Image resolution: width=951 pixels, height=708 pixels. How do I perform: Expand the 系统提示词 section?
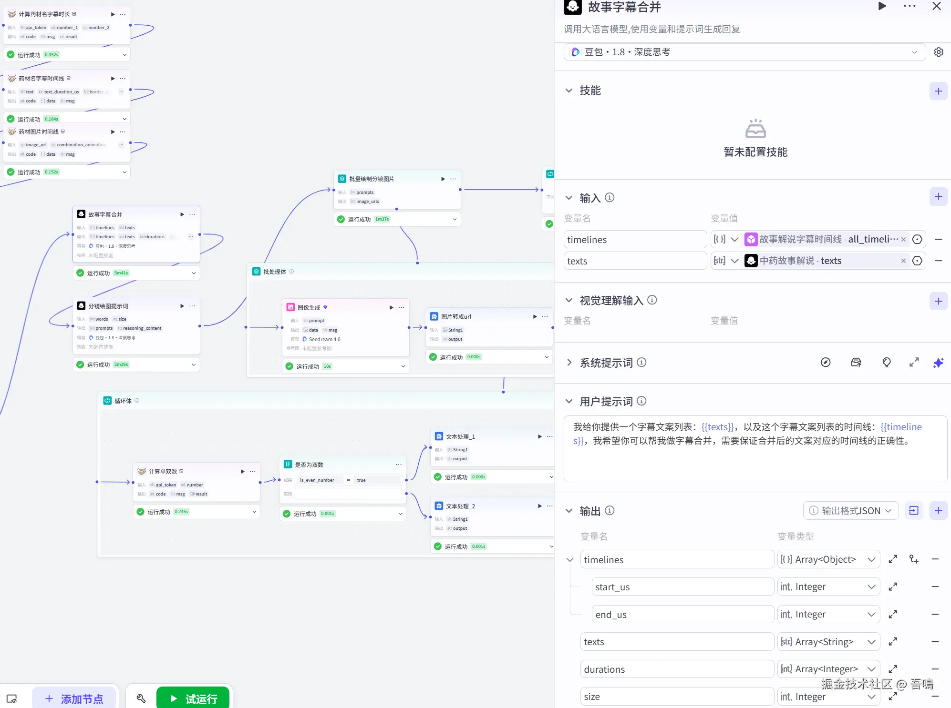click(x=569, y=363)
